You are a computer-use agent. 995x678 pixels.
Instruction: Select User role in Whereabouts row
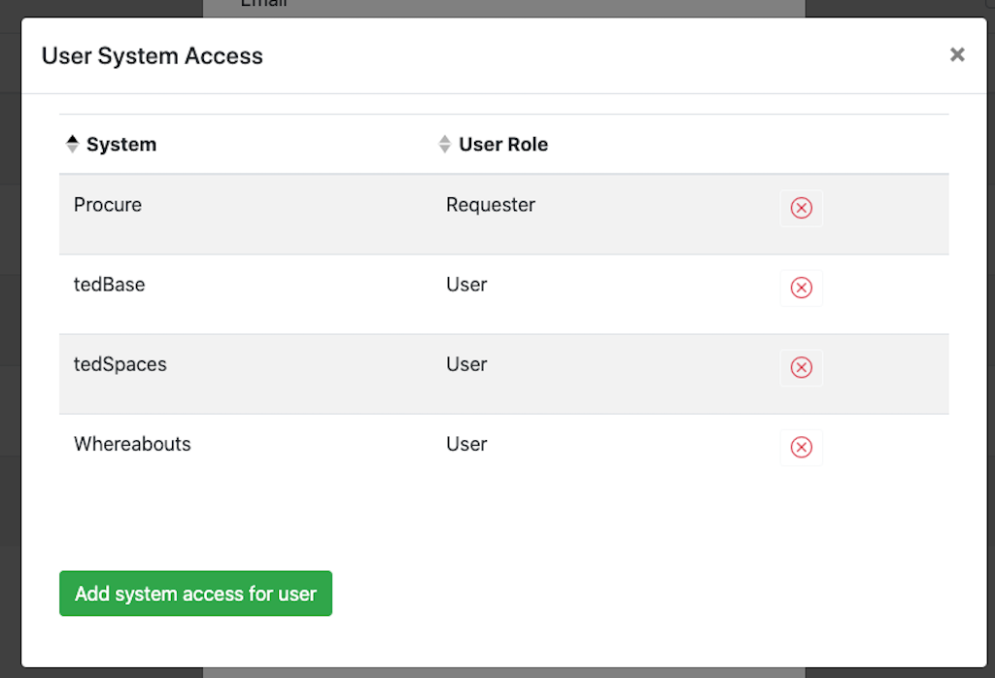click(x=466, y=444)
